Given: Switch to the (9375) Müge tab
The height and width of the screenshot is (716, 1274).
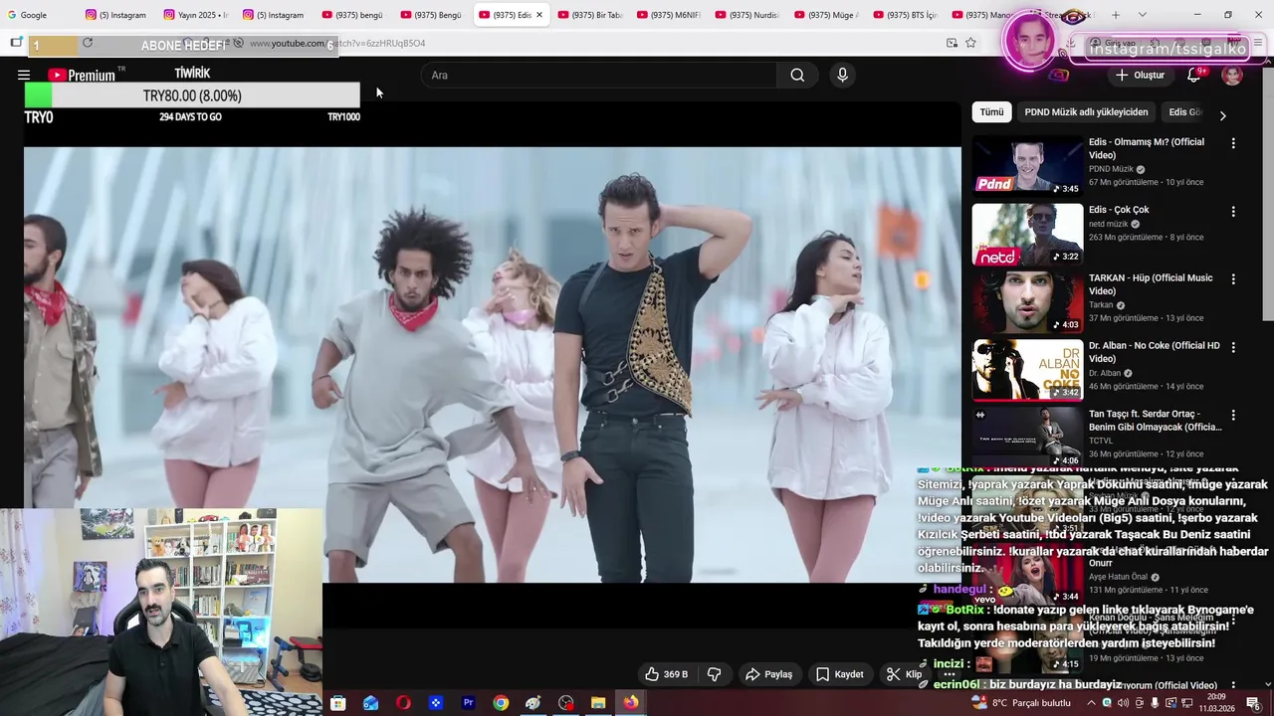Looking at the screenshot, I should pos(826,15).
